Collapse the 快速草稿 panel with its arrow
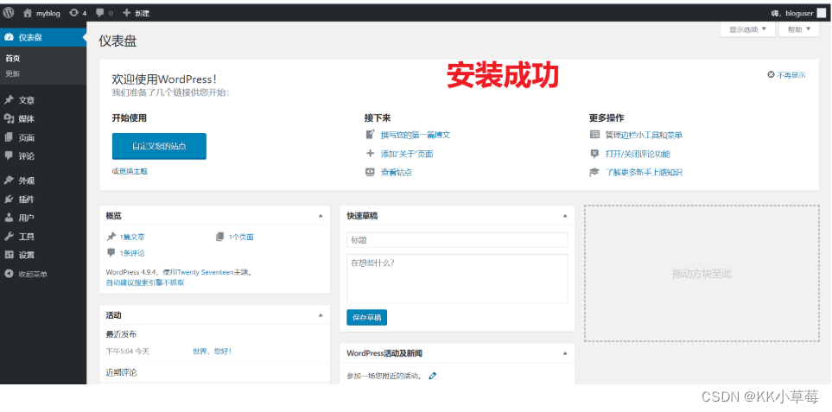This screenshot has width=832, height=412. tap(565, 216)
